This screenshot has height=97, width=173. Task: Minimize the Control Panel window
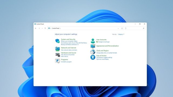click(135, 24)
